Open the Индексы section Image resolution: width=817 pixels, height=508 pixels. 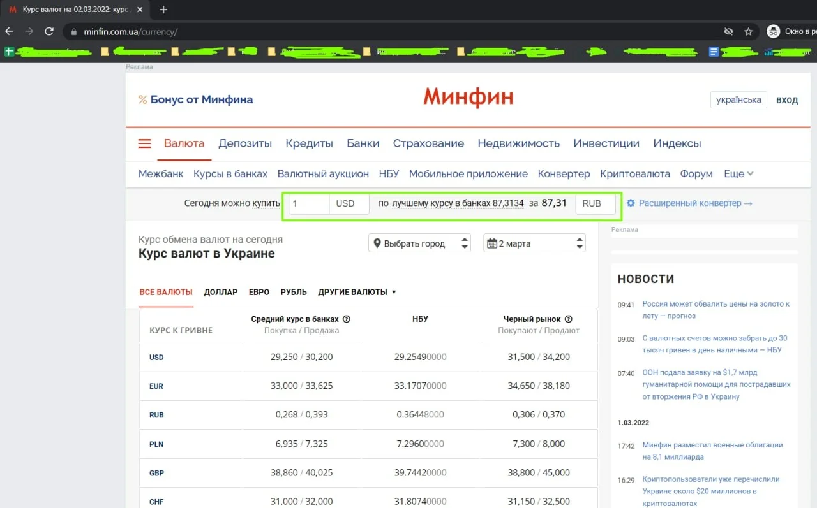[x=677, y=143]
